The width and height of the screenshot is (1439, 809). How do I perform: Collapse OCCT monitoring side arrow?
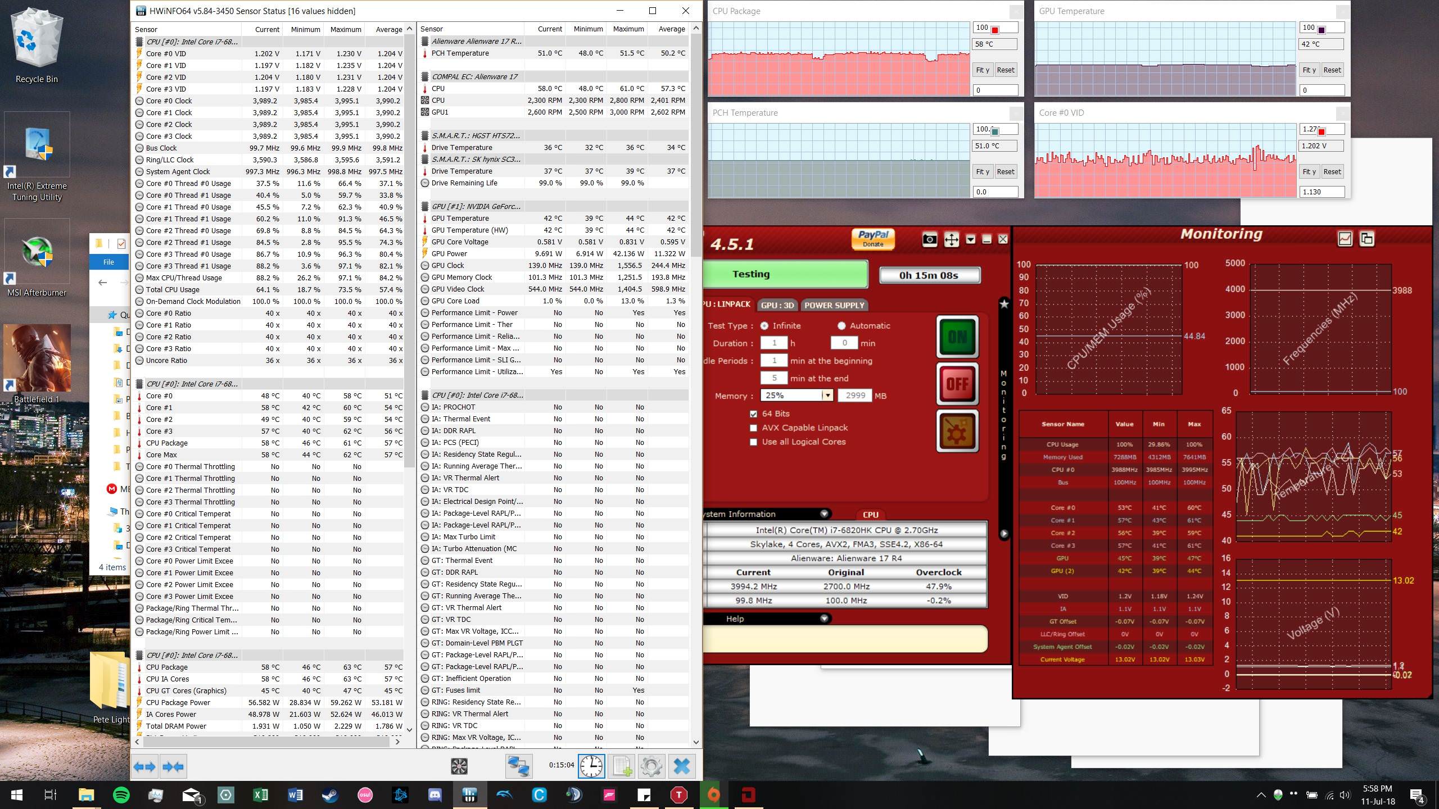click(x=1004, y=534)
